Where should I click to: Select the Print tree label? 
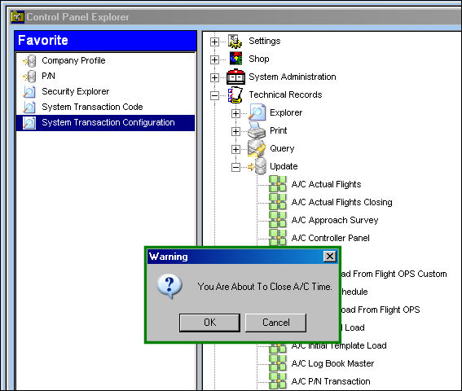(x=278, y=130)
